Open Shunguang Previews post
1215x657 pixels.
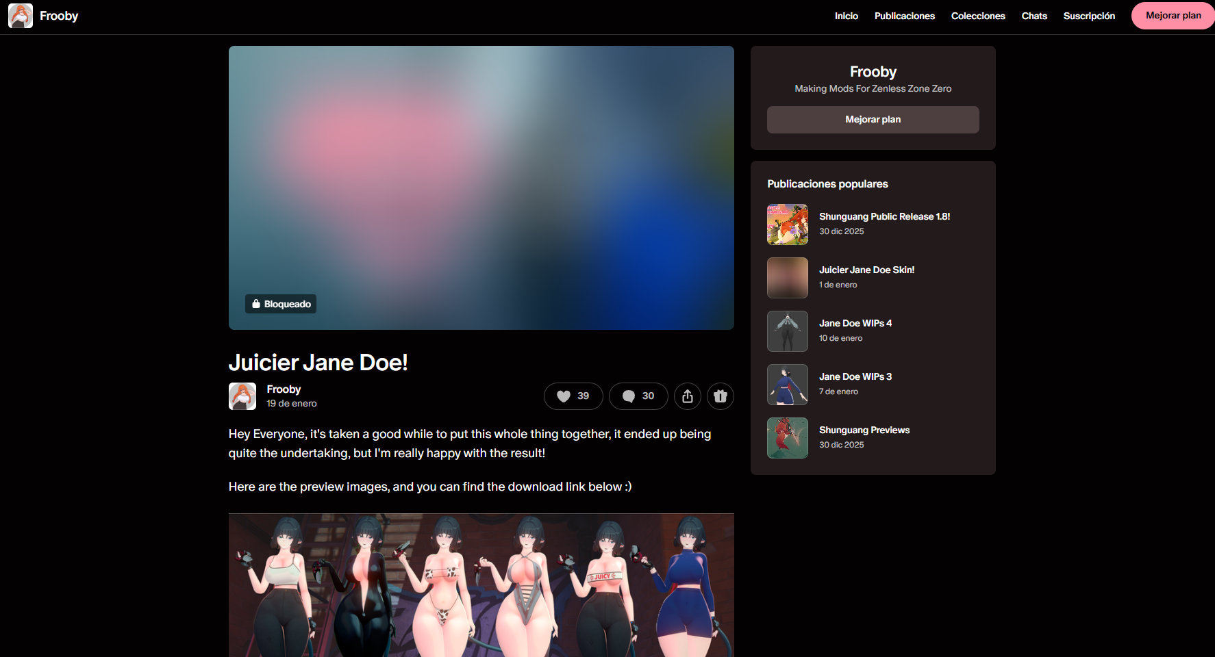click(x=864, y=430)
